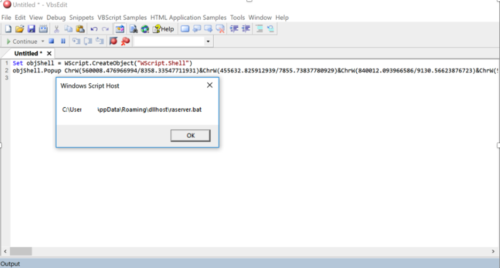This screenshot has width=500, height=268.
Task: Close the Windows Script Host dialog
Action: pos(209,85)
